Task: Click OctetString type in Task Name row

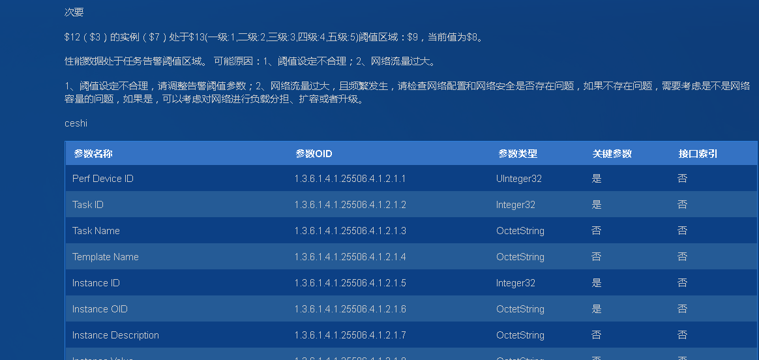Action: [520, 231]
